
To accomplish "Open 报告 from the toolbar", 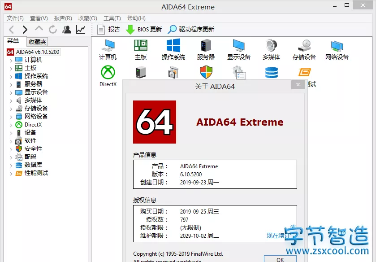I will 108,30.
